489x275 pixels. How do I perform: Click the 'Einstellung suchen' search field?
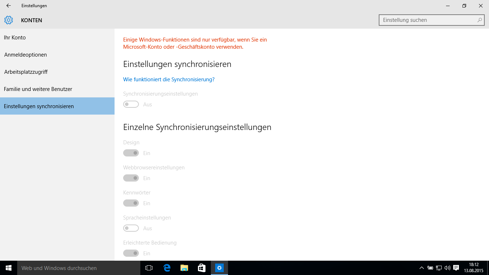(428, 20)
